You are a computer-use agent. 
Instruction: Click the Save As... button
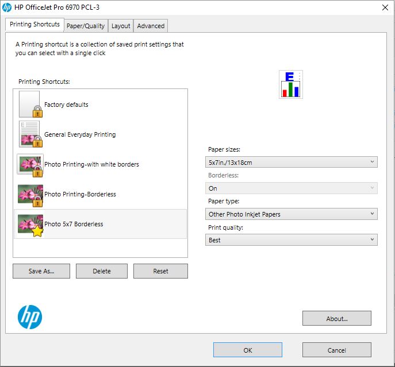click(41, 271)
